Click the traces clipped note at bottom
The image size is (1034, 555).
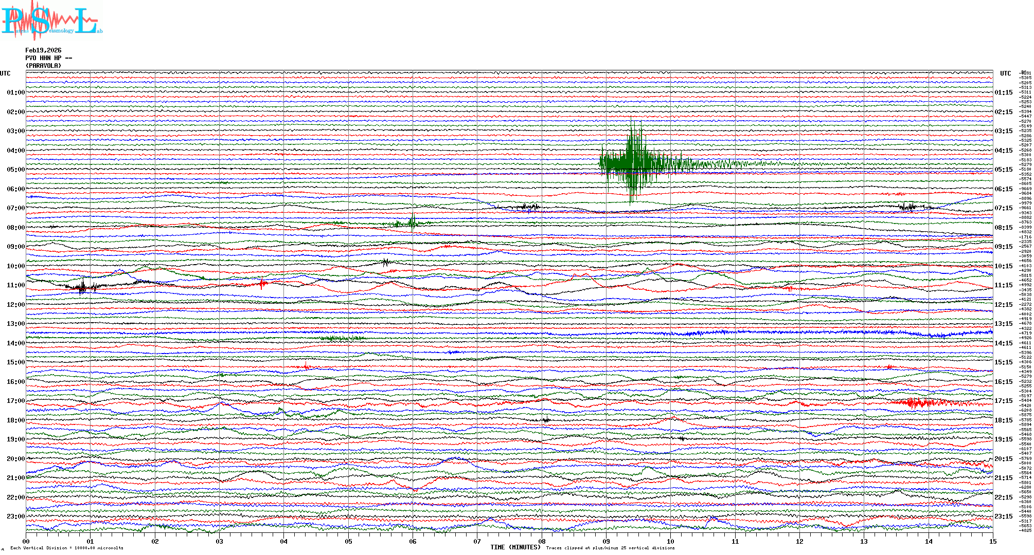tap(610, 548)
